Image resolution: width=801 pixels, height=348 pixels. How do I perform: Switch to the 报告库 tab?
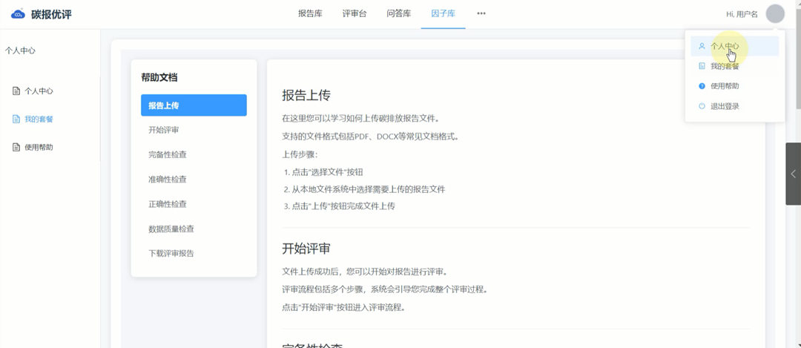tap(309, 14)
